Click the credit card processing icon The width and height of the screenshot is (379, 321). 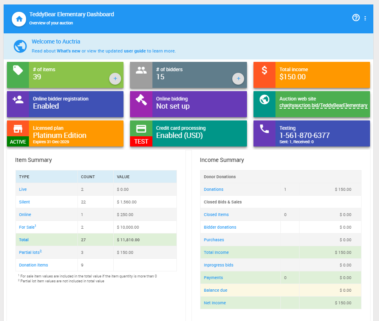tap(141, 129)
